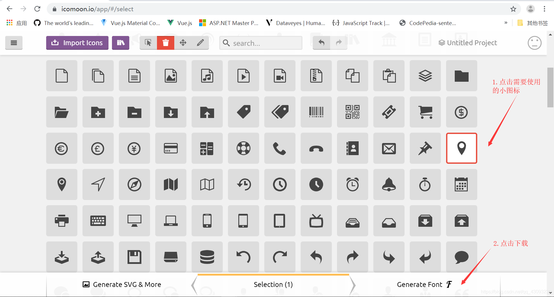Open the Selection (1) tab
The image size is (554, 297).
tap(273, 285)
